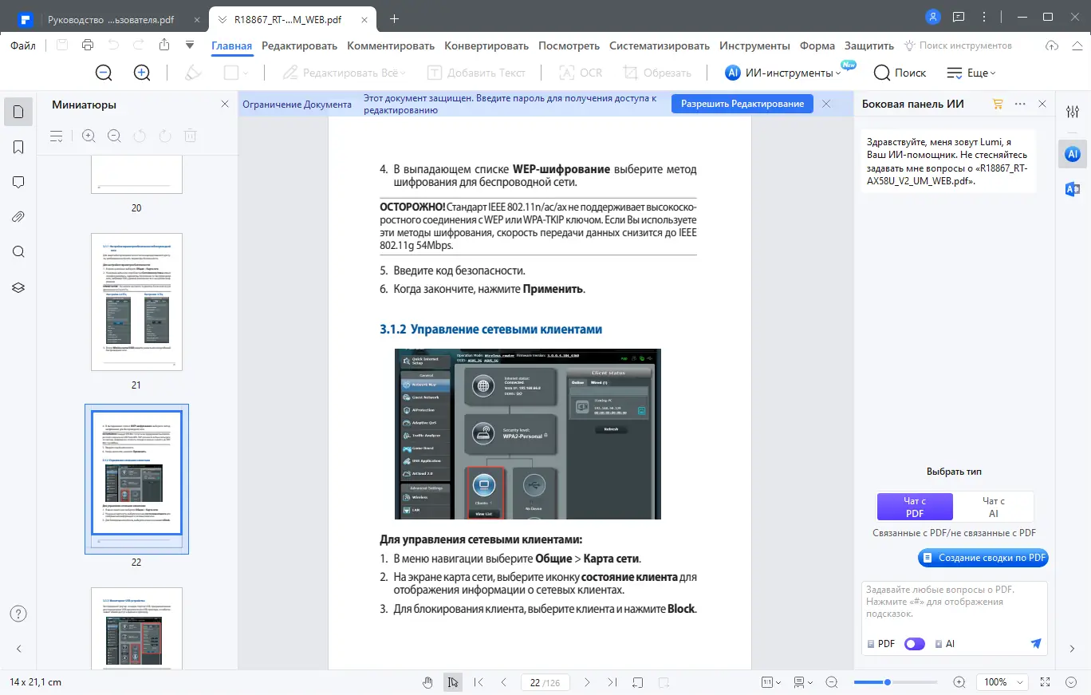Screen dimensions: 1091x695
Task: Click the AI question input box
Action: point(954,602)
